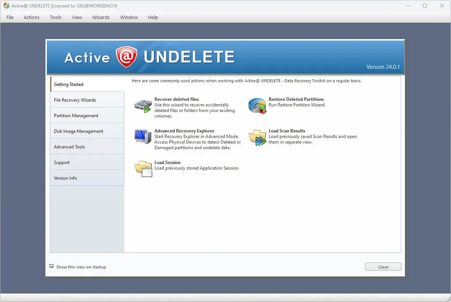451x302 pixels.
Task: Click the Version 24.0.1 text in banner
Action: coord(383,67)
